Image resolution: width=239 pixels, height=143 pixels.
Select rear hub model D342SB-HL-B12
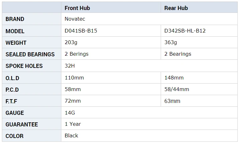pyautogui.click(x=185, y=31)
